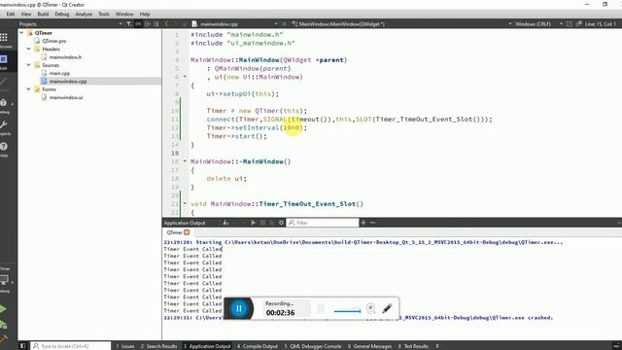Collapse the Forms folder
The height and width of the screenshot is (350, 622).
point(28,89)
